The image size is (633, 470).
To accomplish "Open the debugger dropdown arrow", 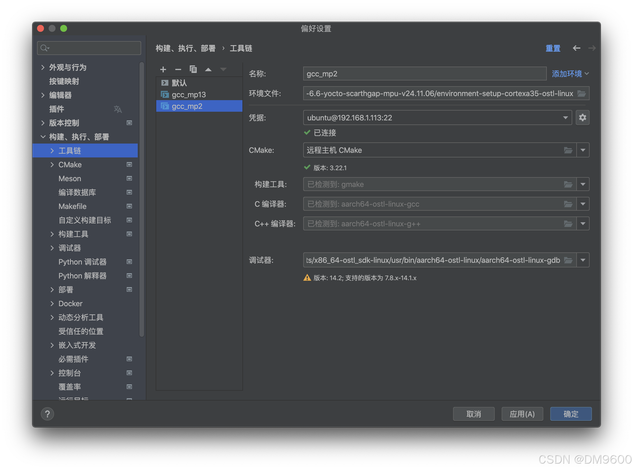I will (x=583, y=260).
